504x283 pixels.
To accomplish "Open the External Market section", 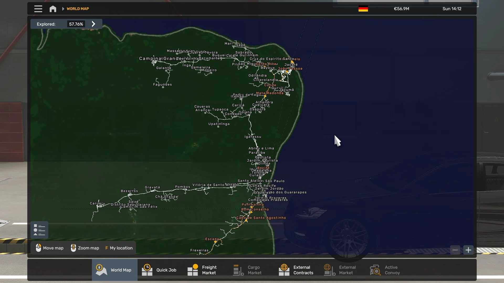I will [340, 270].
